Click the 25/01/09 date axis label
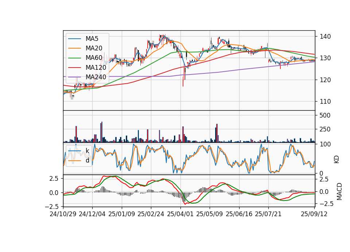 (122, 214)
